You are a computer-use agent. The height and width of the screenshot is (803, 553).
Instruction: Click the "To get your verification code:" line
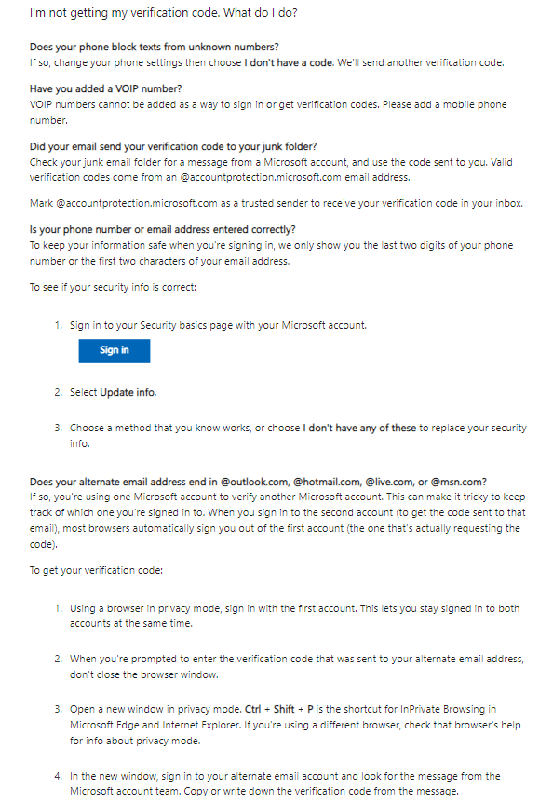(x=96, y=570)
